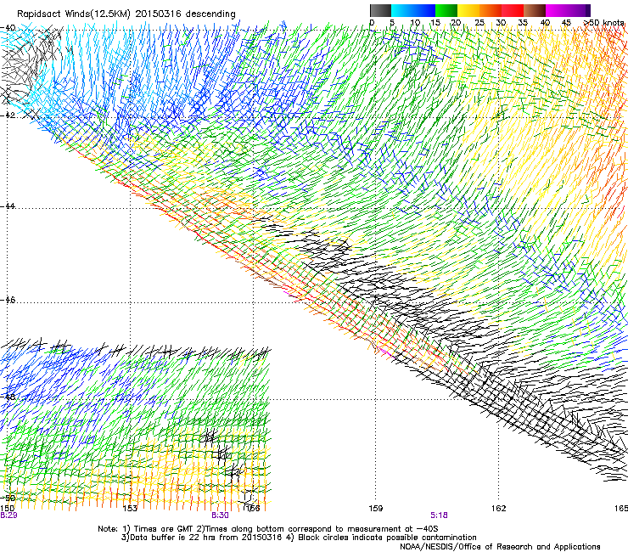Click the brown 35-40 knots swatch
Image resolution: width=628 pixels, height=552 pixels.
(x=535, y=10)
